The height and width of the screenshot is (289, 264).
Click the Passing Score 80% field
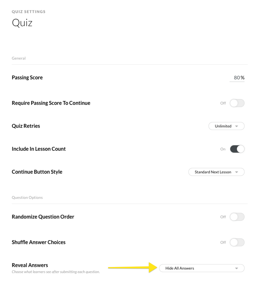[x=237, y=78]
